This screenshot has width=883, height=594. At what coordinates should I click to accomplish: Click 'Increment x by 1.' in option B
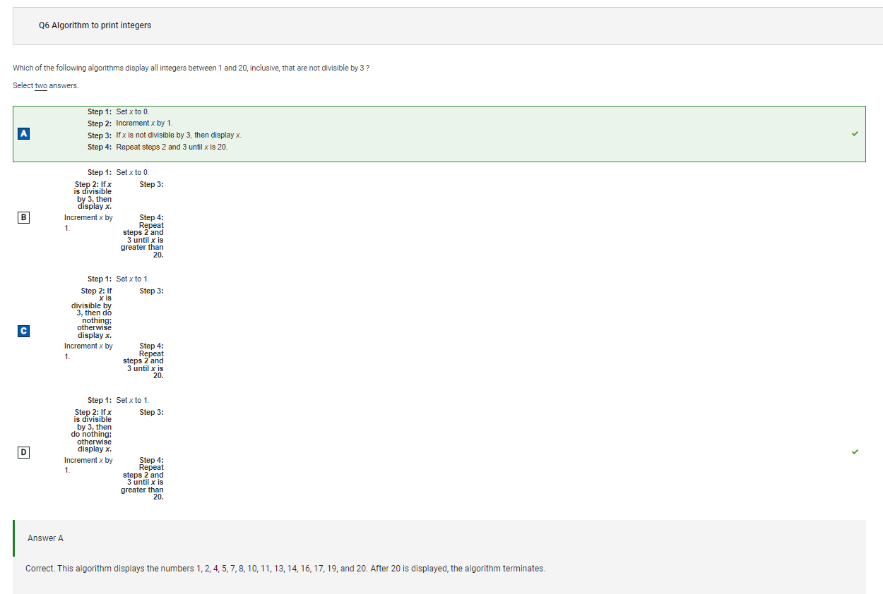coord(88,222)
